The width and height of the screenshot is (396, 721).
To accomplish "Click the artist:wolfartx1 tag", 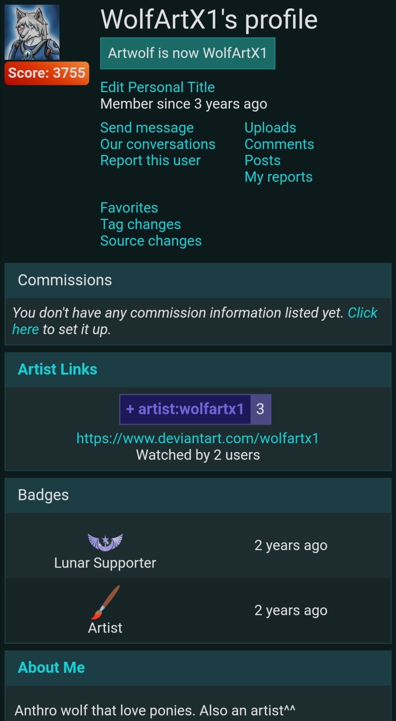I will (185, 409).
